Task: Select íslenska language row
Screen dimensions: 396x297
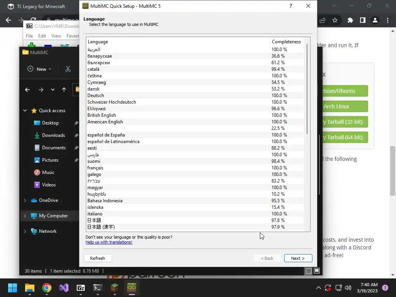Action: 195,207
